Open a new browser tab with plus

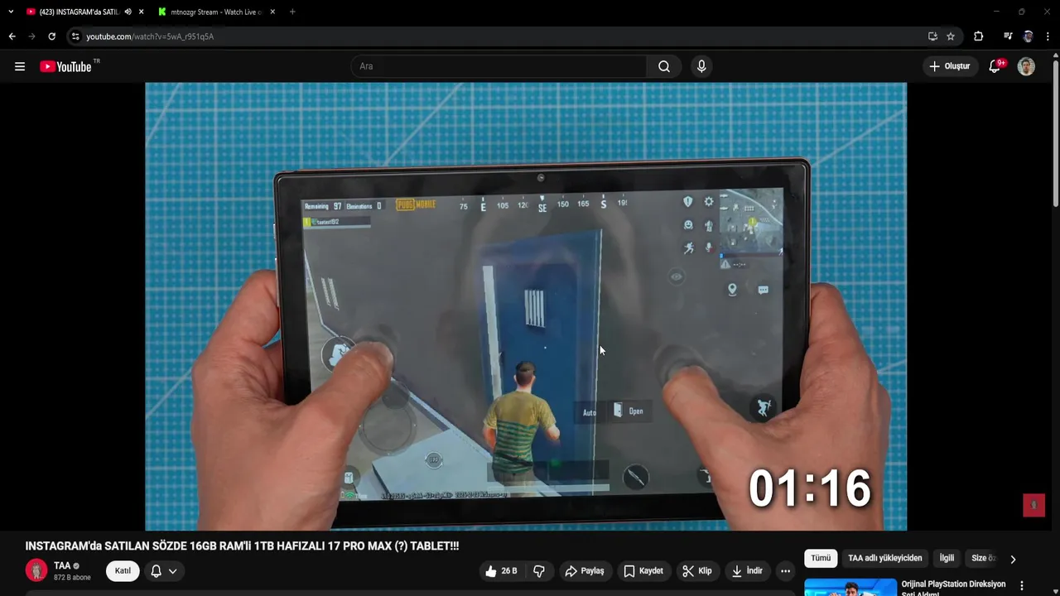(x=292, y=12)
